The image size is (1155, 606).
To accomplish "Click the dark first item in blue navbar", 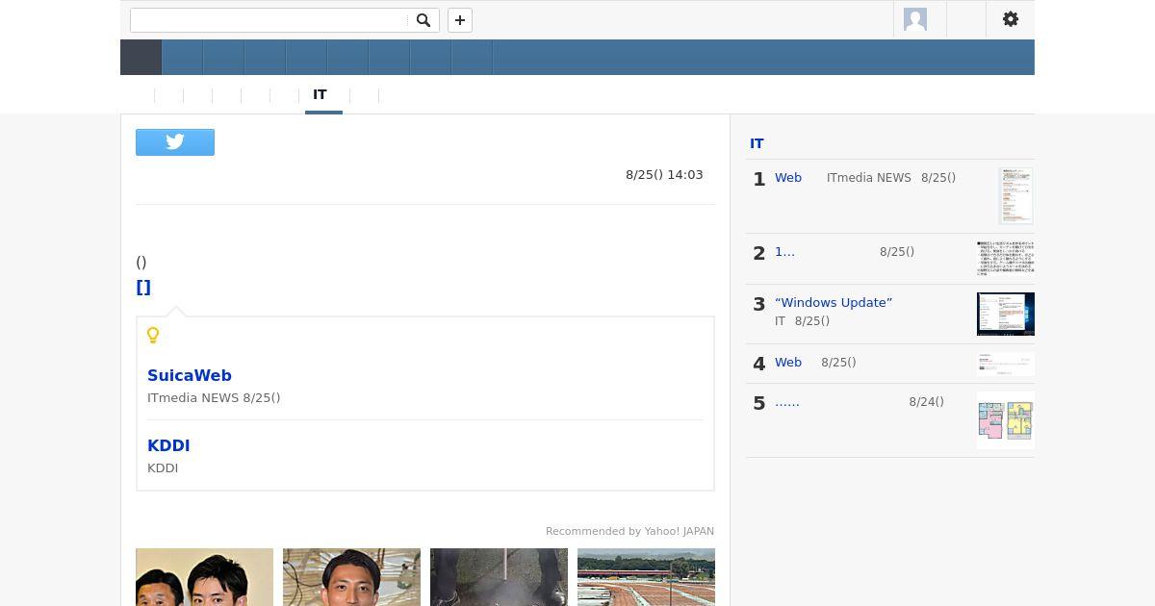I will (x=141, y=58).
